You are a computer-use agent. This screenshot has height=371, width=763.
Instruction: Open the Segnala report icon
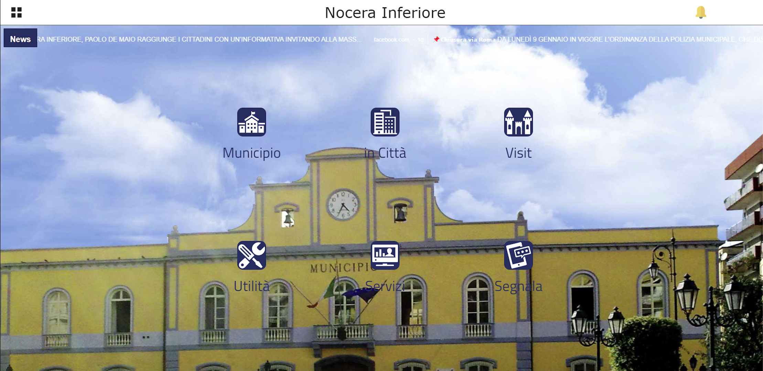[518, 255]
